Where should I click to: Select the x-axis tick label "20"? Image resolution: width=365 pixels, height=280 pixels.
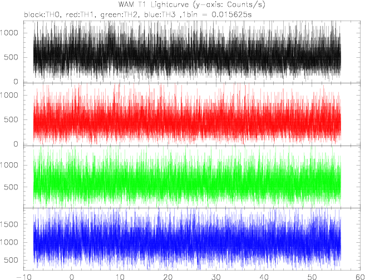click(x=167, y=277)
